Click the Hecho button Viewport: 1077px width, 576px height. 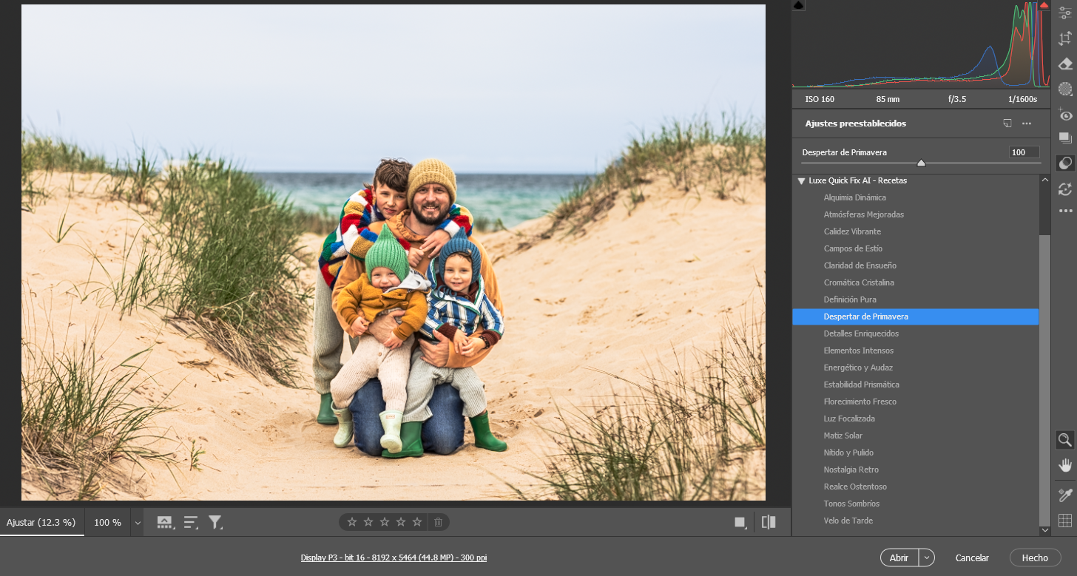pos(1035,558)
